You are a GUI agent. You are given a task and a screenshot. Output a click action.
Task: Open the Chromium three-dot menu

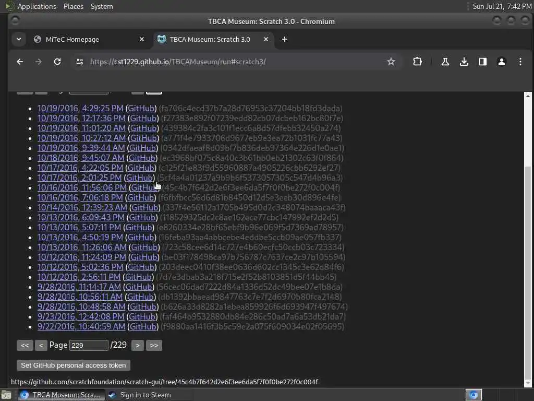(x=520, y=62)
